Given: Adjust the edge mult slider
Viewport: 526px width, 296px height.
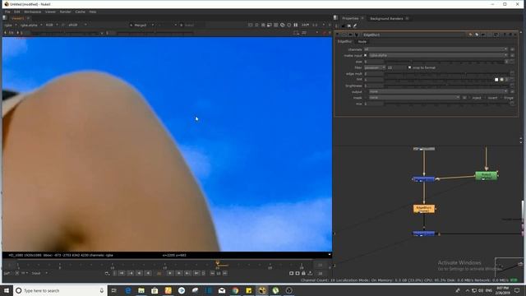Looking at the screenshot, I should click(447, 74).
